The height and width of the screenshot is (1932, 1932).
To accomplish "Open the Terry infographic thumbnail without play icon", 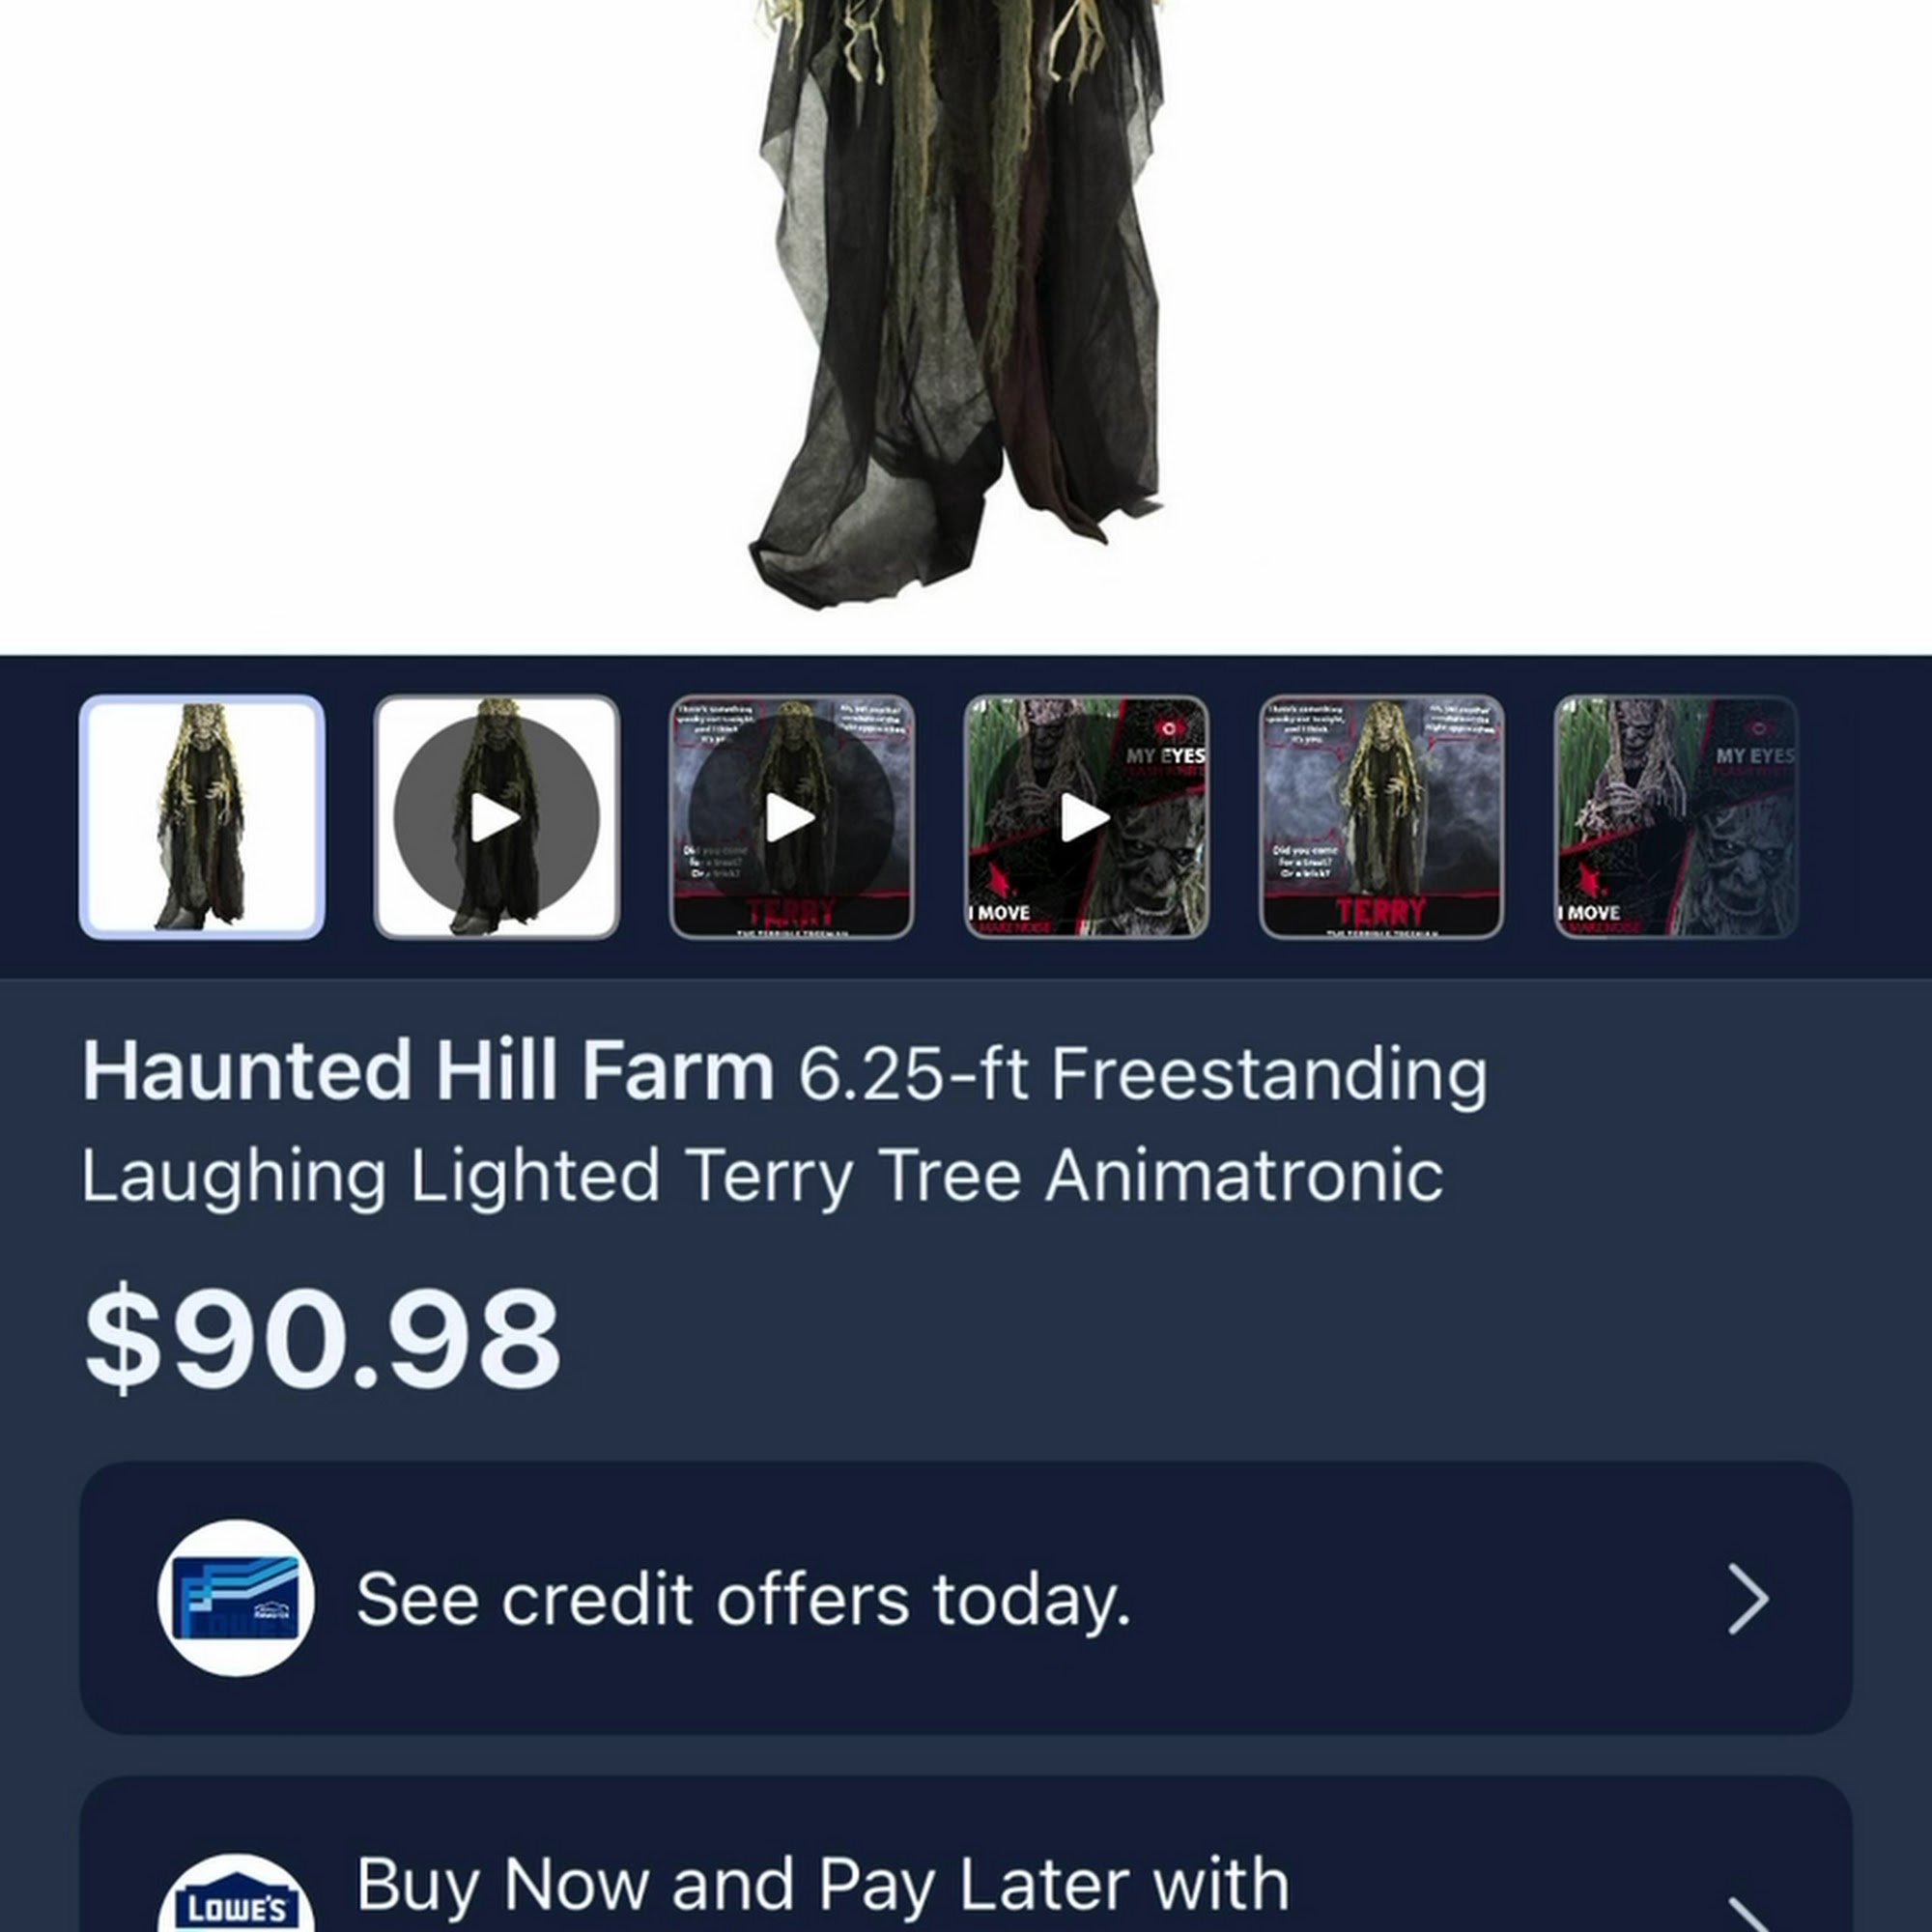I will [1381, 817].
